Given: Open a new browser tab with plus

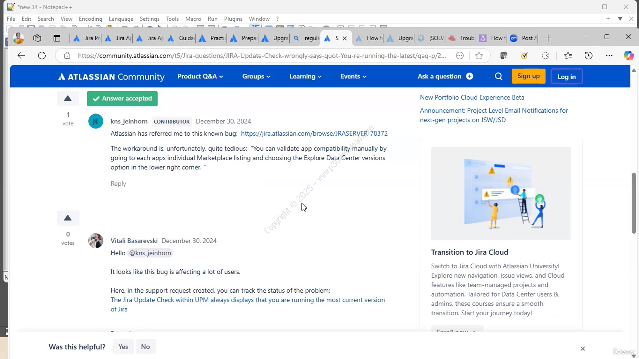Looking at the screenshot, I should click(548, 38).
